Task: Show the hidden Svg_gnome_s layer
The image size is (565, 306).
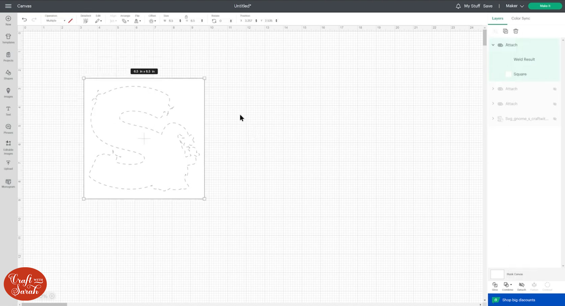Action: tap(555, 119)
